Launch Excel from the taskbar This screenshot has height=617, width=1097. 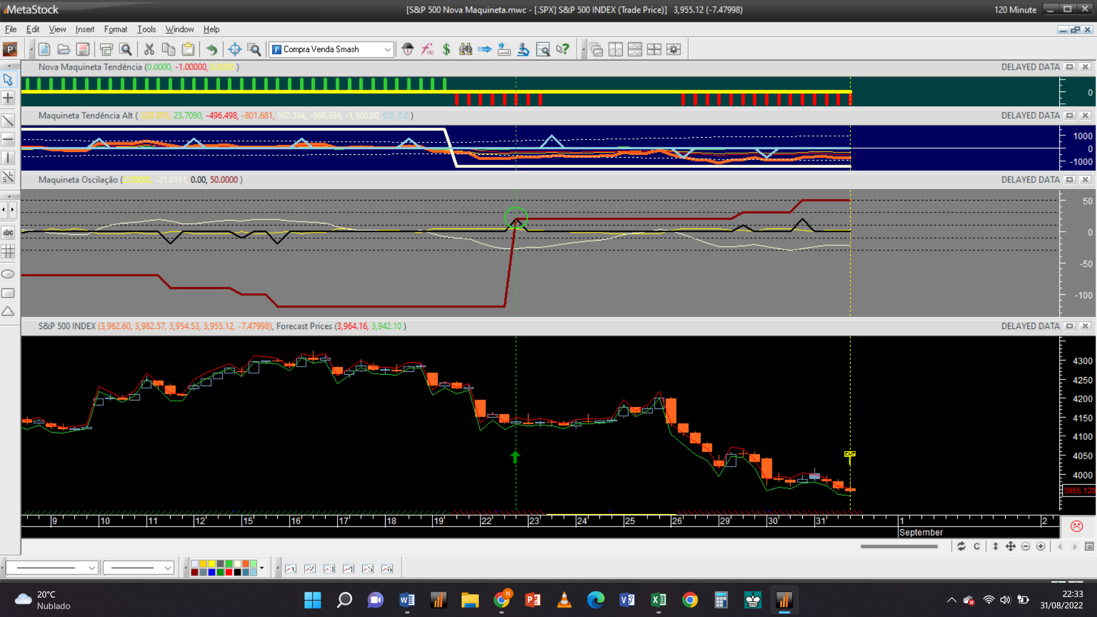tap(658, 600)
